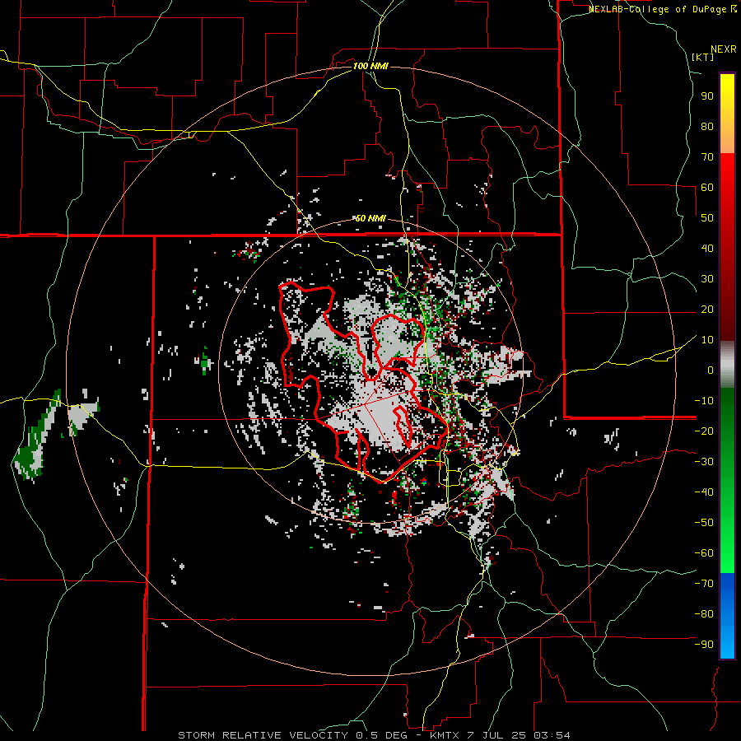Click the NEXLAB-College of DuPage header text
The image size is (741, 741).
click(x=662, y=9)
